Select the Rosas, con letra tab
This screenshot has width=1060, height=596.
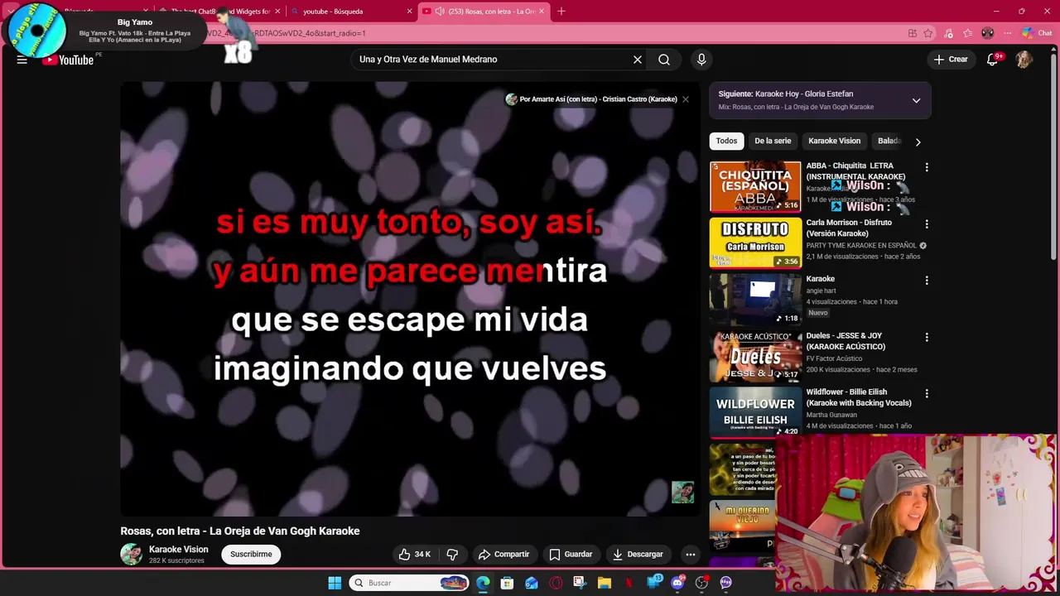pos(484,12)
